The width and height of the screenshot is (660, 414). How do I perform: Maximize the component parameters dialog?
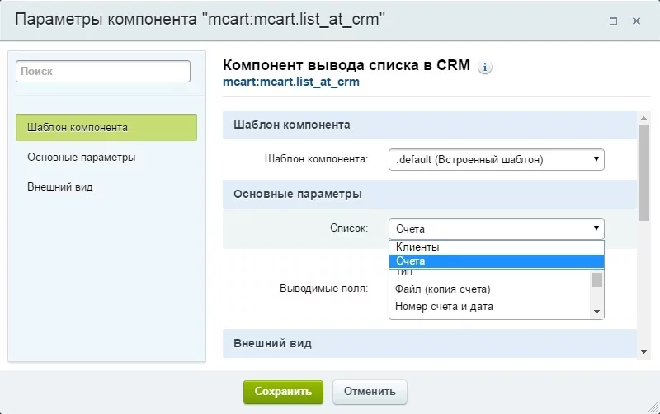point(613,21)
